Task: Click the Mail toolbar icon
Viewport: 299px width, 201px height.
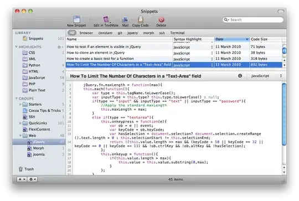Action: click(x=125, y=19)
